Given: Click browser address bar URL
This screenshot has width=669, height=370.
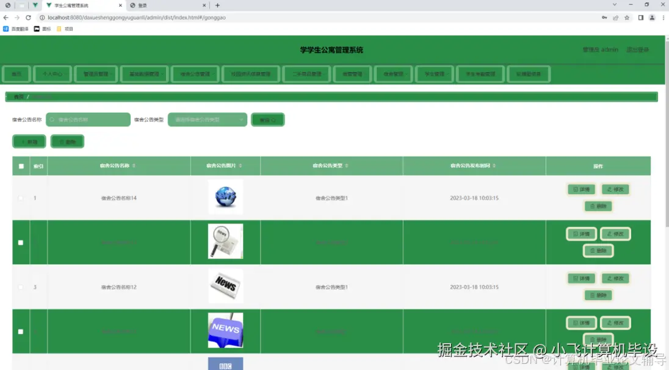Looking at the screenshot, I should click(x=137, y=18).
